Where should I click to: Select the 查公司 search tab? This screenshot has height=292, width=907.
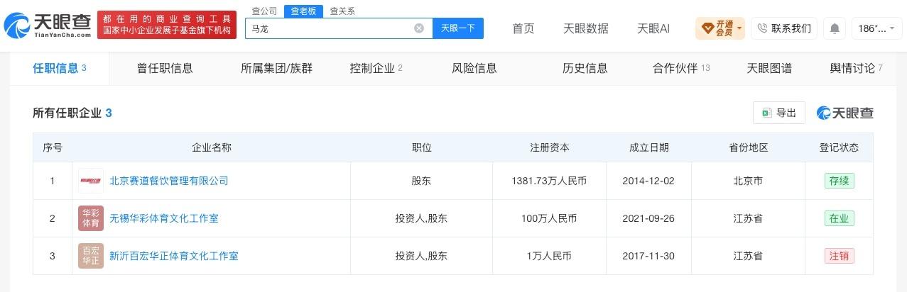(x=265, y=11)
